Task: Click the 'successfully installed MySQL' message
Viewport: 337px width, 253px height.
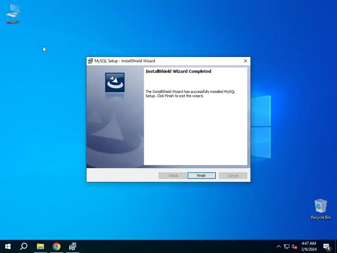Action: click(190, 94)
